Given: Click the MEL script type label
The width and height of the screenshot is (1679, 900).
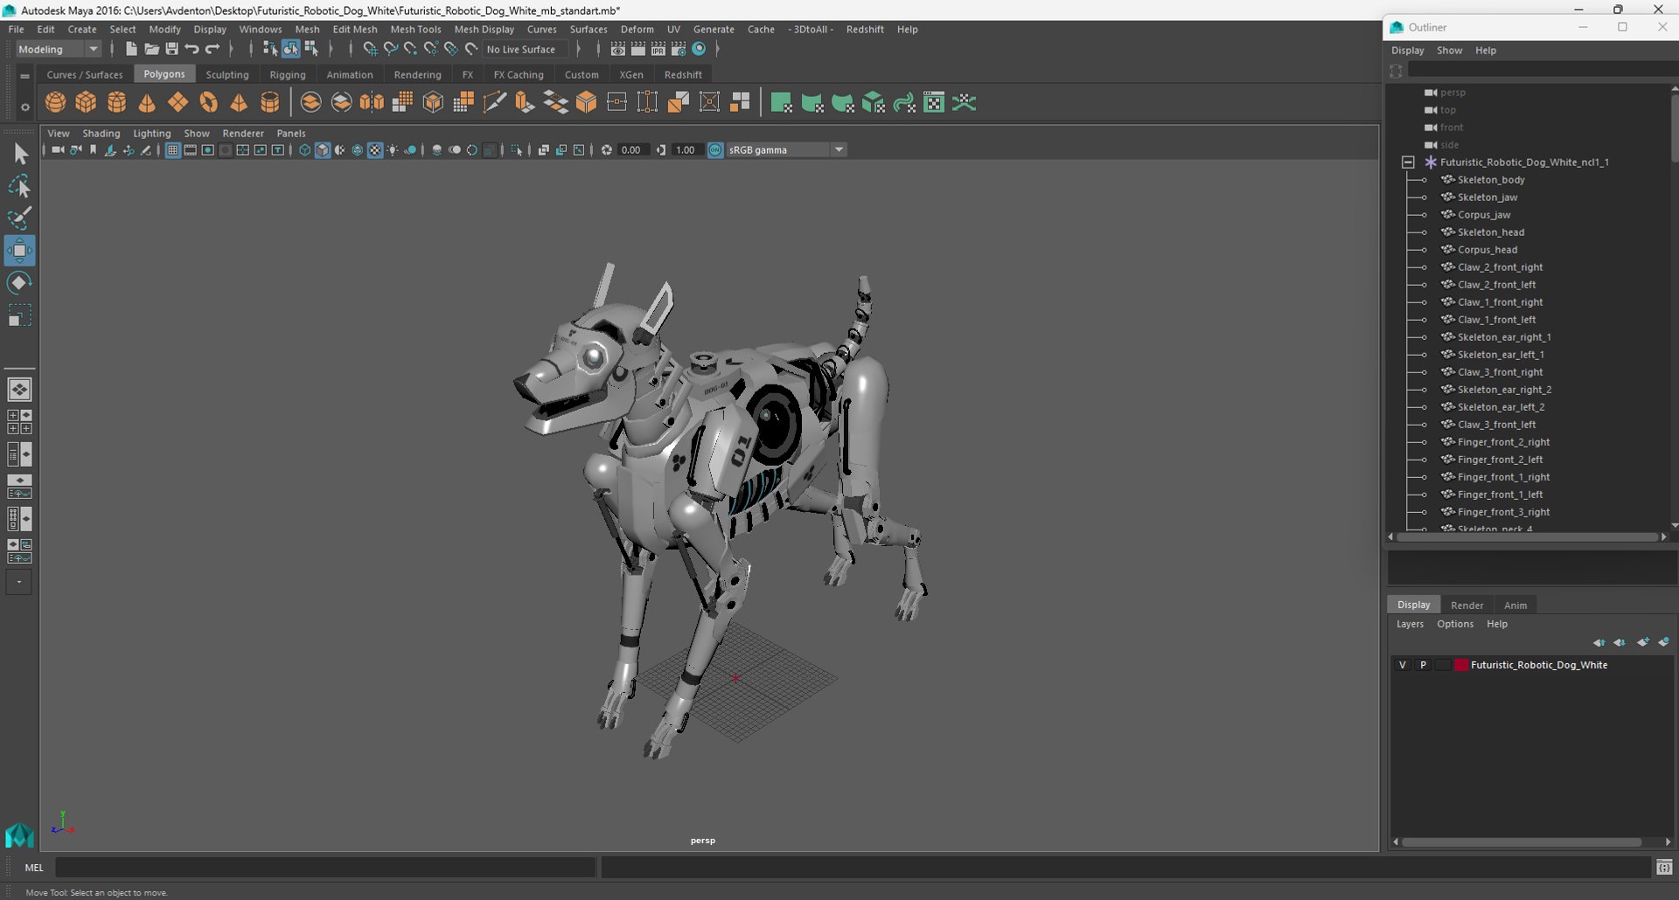Looking at the screenshot, I should [34, 868].
